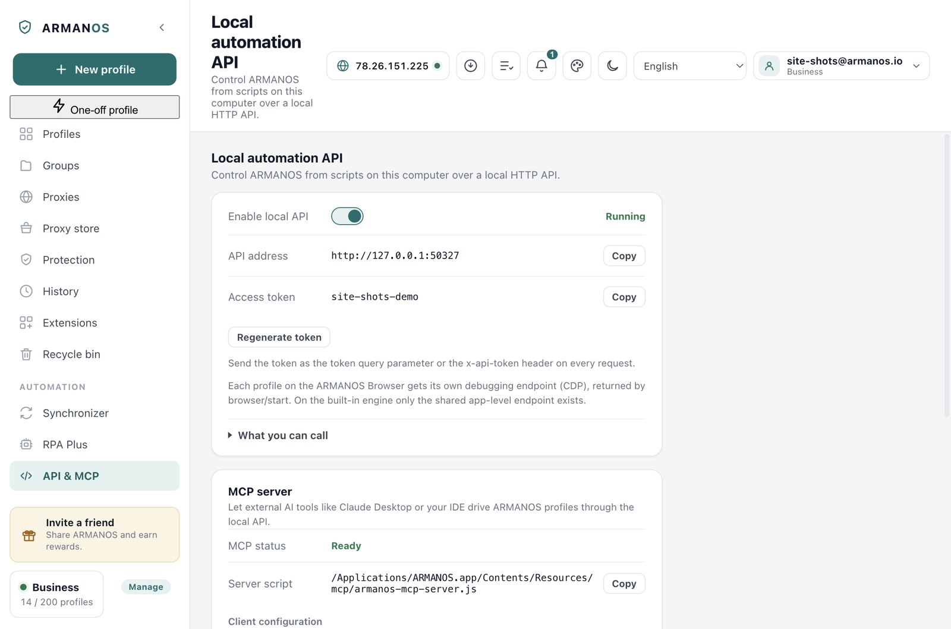
Task: Click the Profiles grid icon in the sidebar
Action: (x=26, y=134)
